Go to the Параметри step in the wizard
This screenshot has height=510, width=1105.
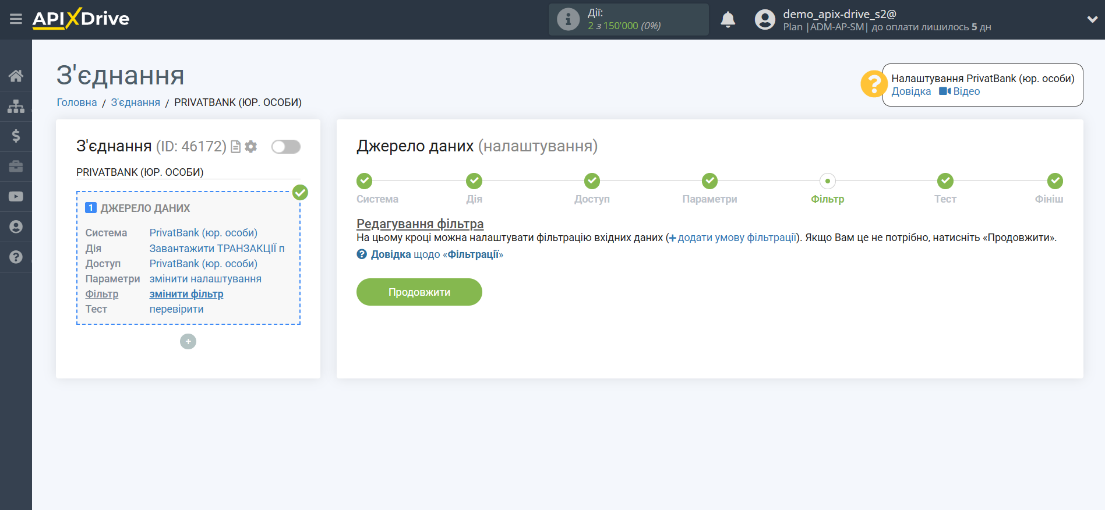709,181
